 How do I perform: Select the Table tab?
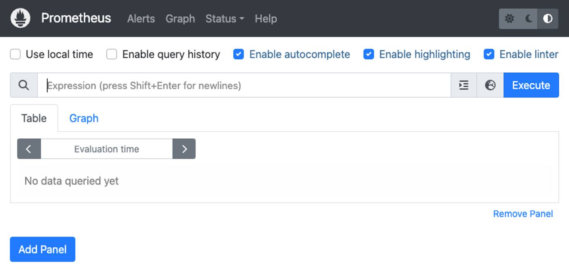click(34, 118)
